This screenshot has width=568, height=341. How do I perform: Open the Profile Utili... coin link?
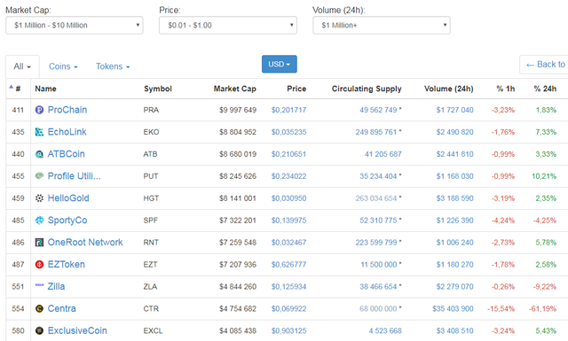75,176
